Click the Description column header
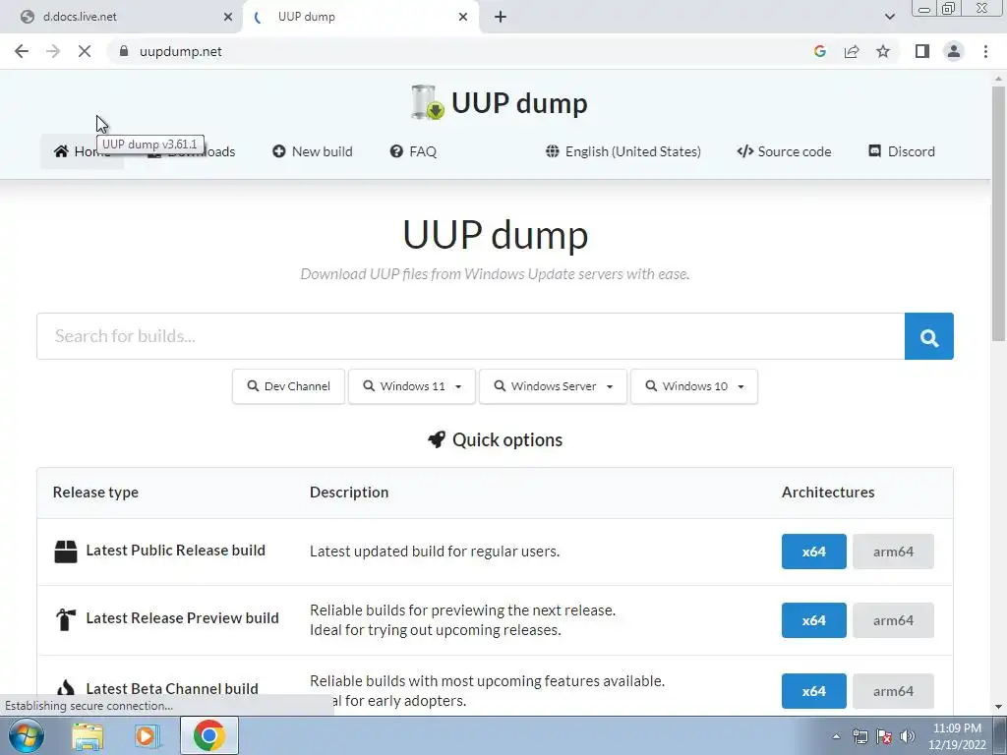Image resolution: width=1007 pixels, height=755 pixels. click(x=349, y=493)
